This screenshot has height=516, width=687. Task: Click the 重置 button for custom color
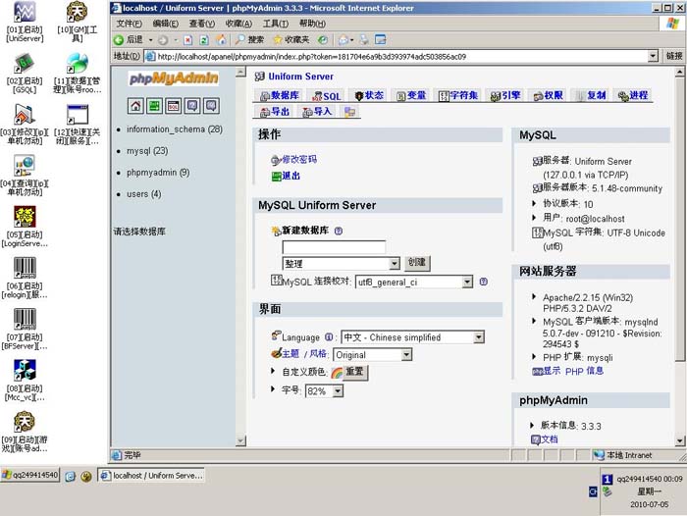click(354, 372)
